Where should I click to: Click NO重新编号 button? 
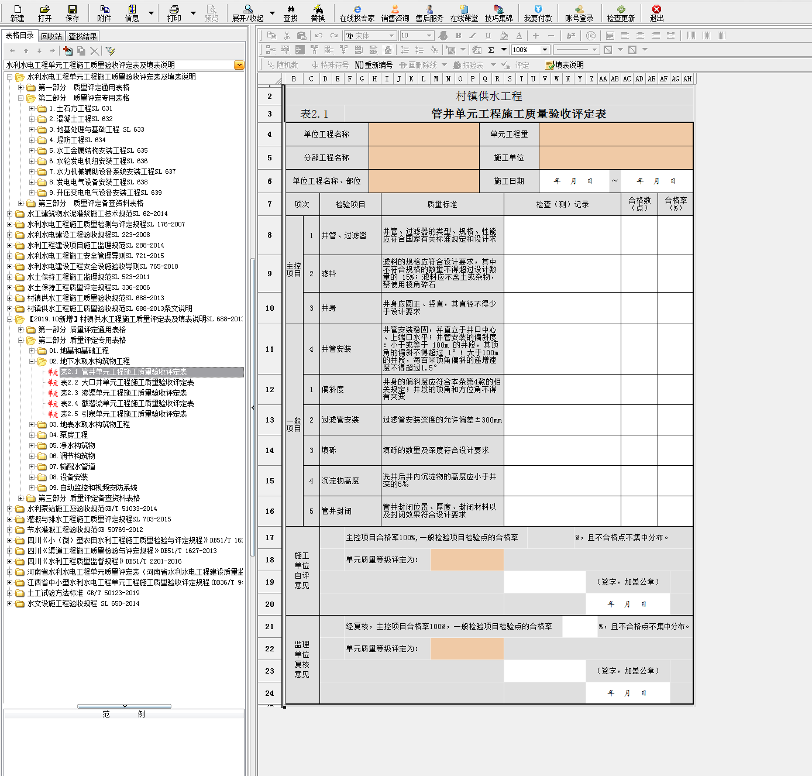[x=373, y=65]
